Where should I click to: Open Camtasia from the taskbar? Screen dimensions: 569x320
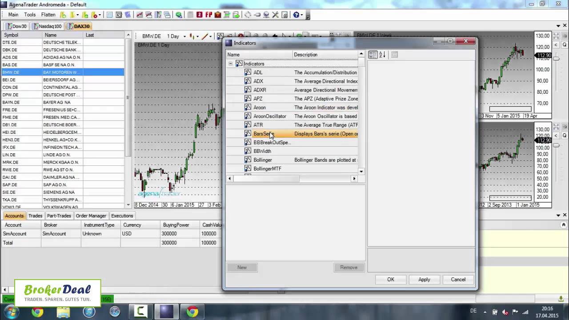pos(140,312)
